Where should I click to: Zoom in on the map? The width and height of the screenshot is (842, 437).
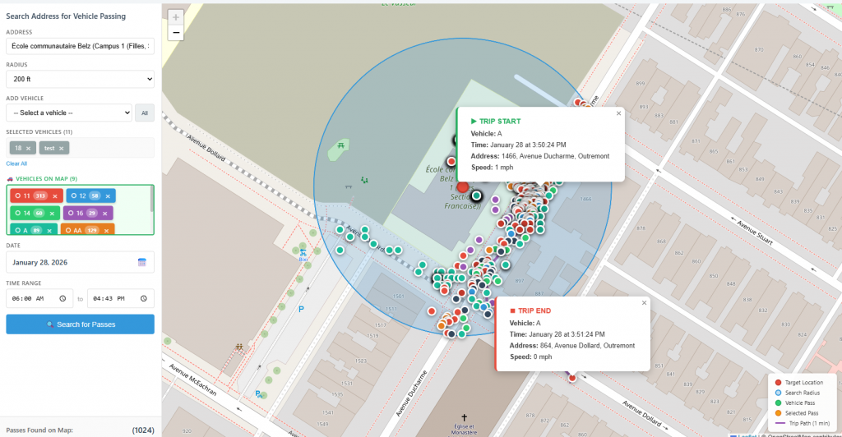(x=175, y=16)
